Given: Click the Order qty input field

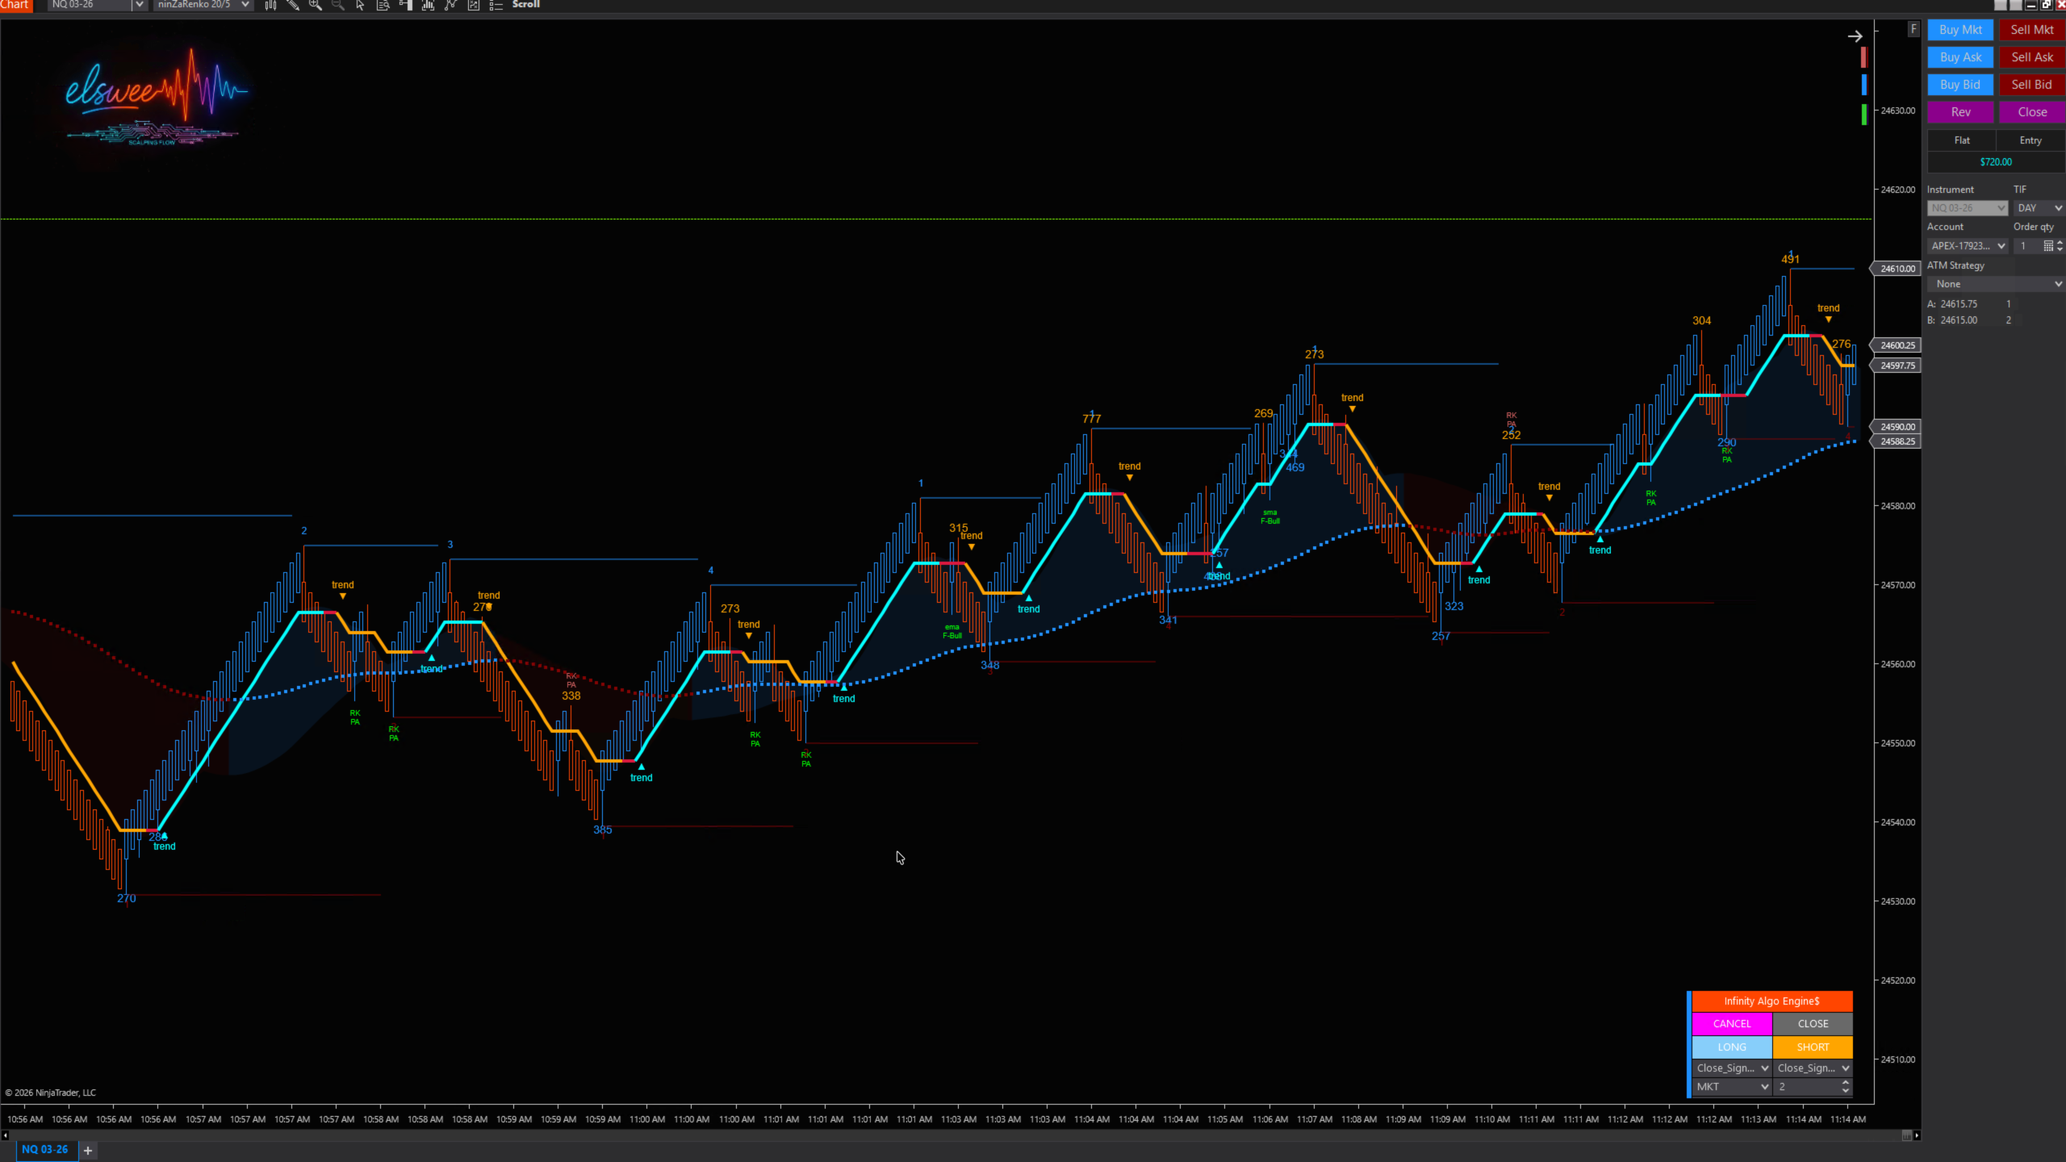Looking at the screenshot, I should coord(2026,246).
